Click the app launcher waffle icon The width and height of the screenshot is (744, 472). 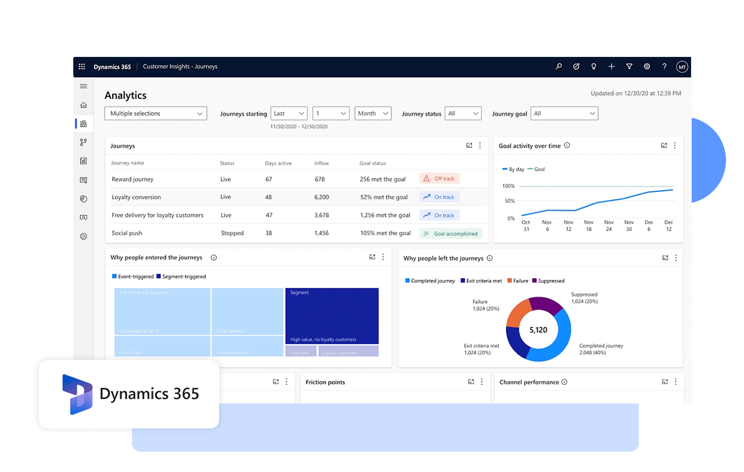(82, 66)
